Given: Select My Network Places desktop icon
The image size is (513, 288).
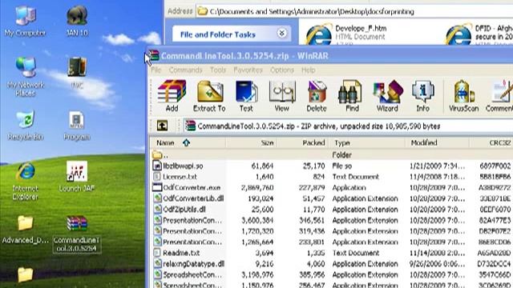Looking at the screenshot, I should 25,77.
